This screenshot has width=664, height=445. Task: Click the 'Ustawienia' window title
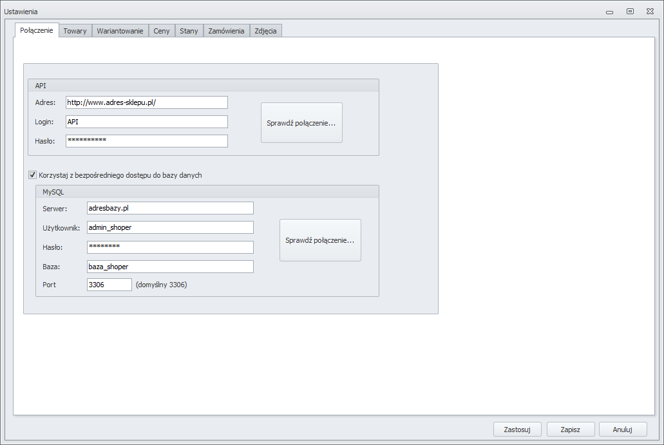click(21, 12)
